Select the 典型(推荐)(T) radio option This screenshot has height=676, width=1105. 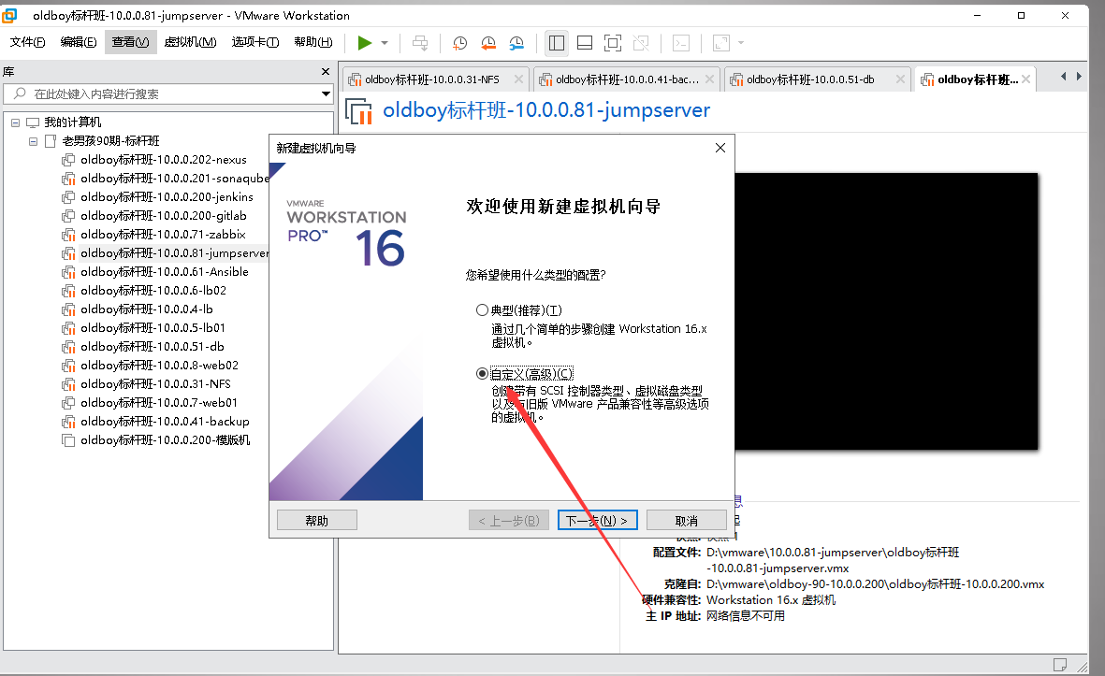point(482,309)
